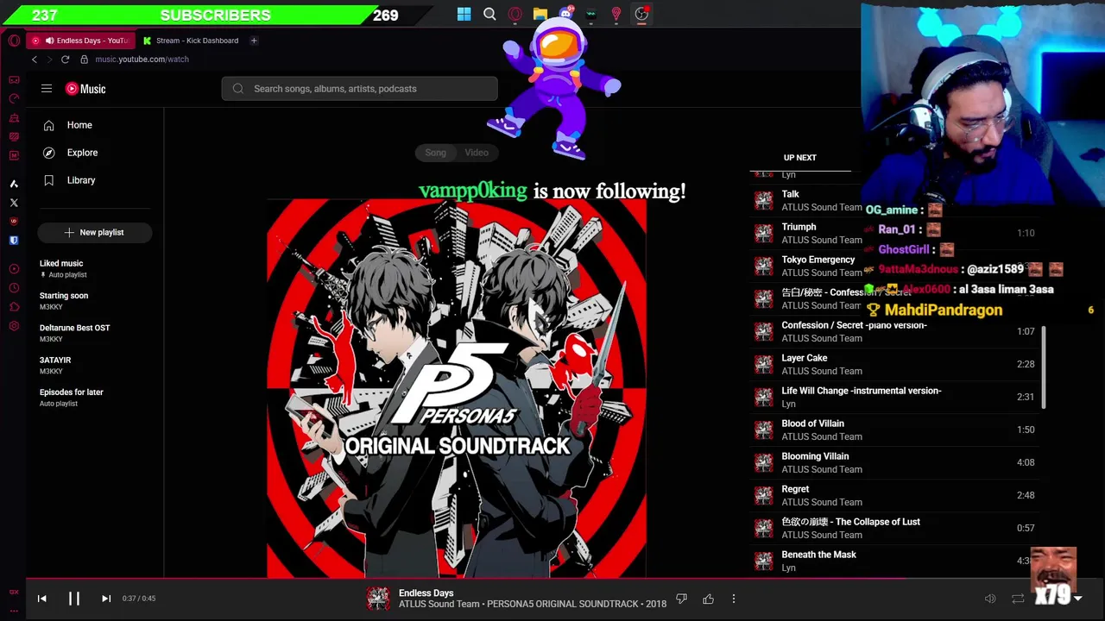
Task: Open the uBlock shield extension in sidebar
Action: (x=14, y=222)
